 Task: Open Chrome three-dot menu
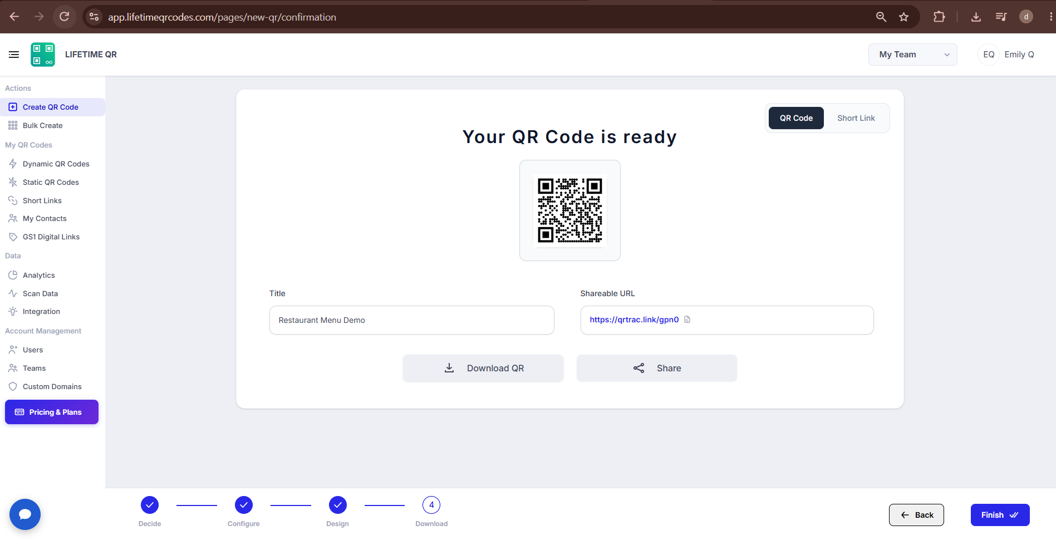click(1051, 17)
